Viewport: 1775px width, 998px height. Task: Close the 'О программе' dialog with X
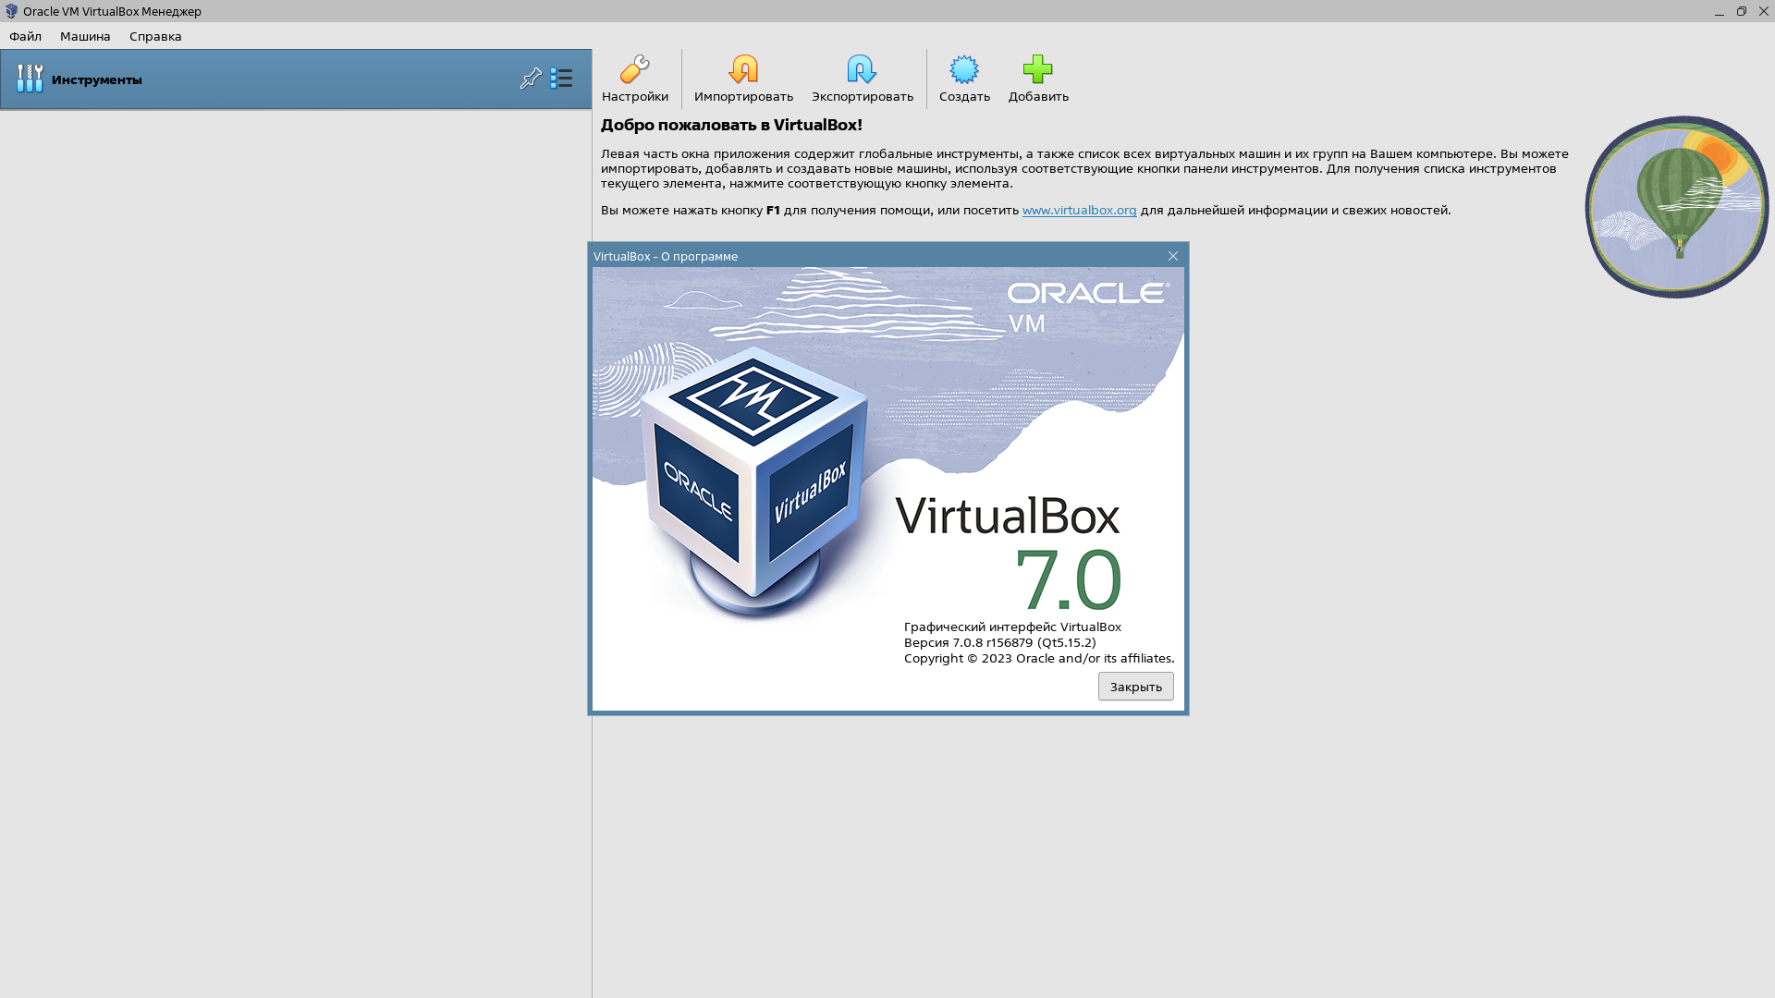tap(1173, 256)
